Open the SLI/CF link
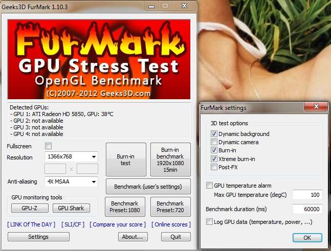 point(73,224)
